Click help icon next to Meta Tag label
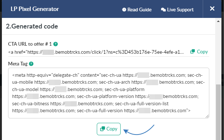This screenshot has height=140, width=224. 31,64
